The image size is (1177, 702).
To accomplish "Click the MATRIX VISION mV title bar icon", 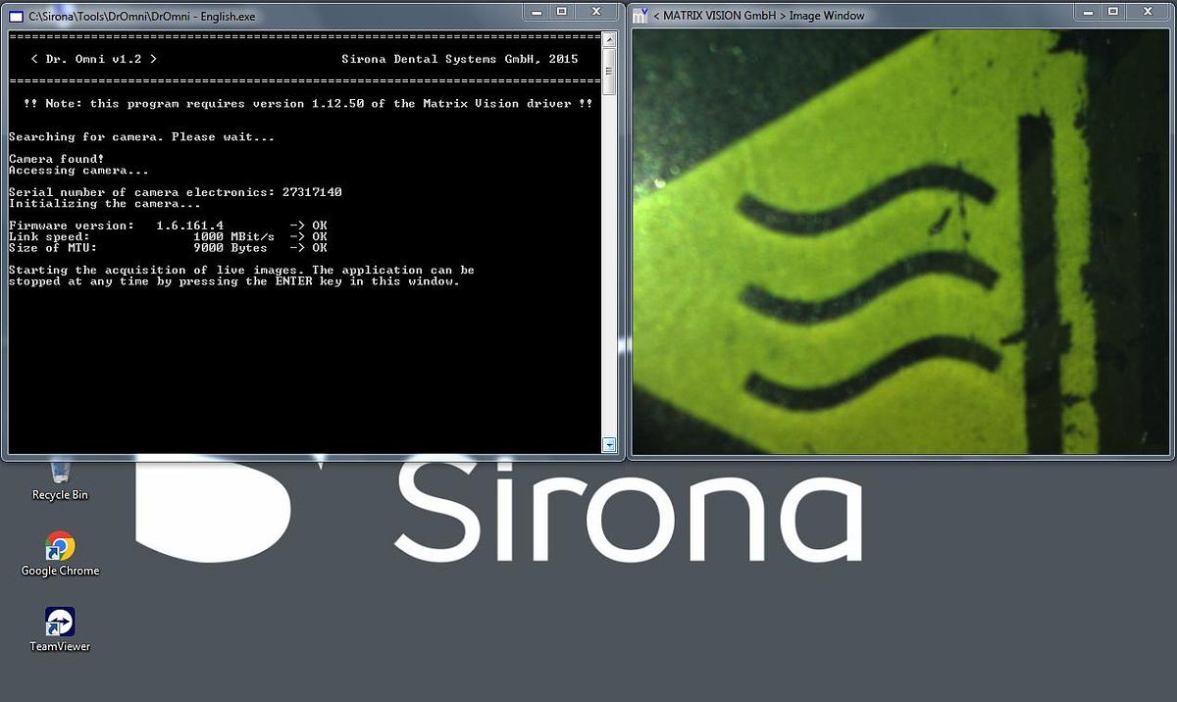I will point(640,15).
